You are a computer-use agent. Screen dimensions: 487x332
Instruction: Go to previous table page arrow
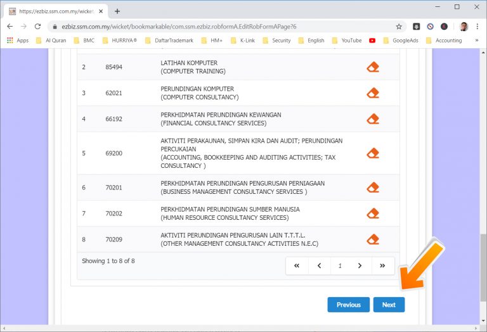(320, 265)
